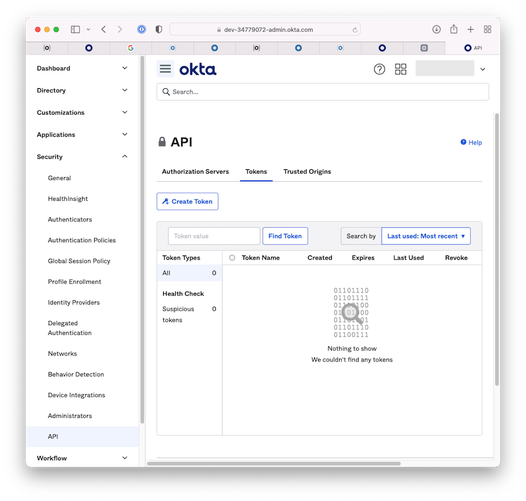Toggle Okta hamburger menu icon
The image size is (526, 501).
pyautogui.click(x=165, y=68)
